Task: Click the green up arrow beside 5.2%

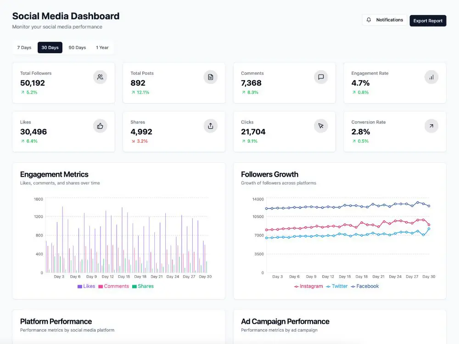Action: click(22, 93)
